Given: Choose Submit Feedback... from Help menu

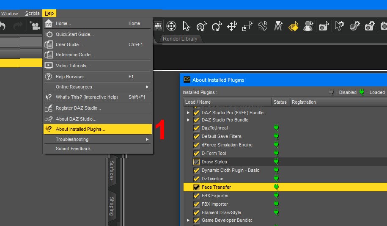Looking at the screenshot, I should (98, 149).
